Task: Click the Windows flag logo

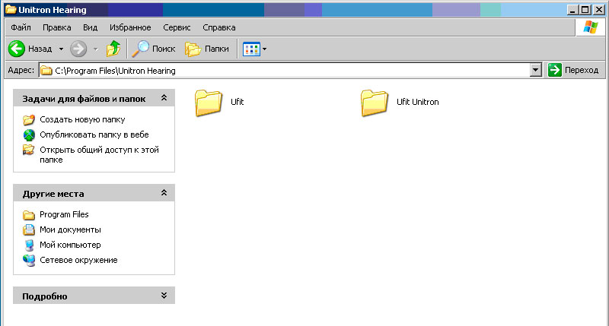Action: 591,27
